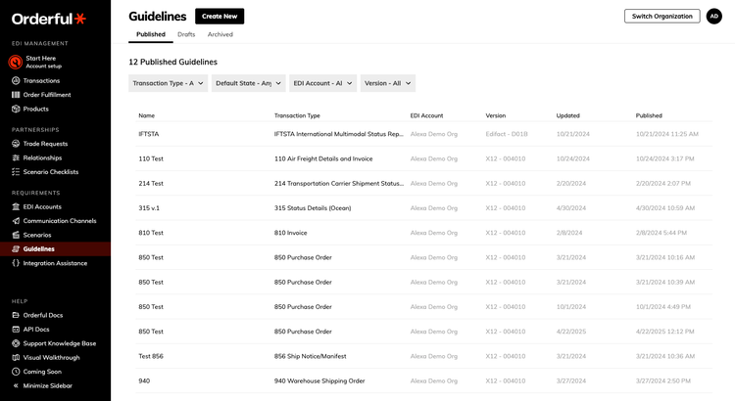Open the Default State filter dropdown
735x401 pixels.
coord(248,84)
